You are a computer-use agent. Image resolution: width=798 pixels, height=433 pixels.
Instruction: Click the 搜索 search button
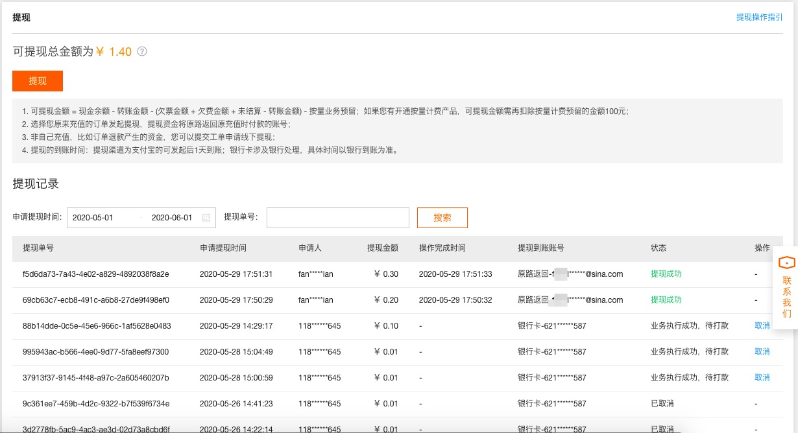coord(442,218)
